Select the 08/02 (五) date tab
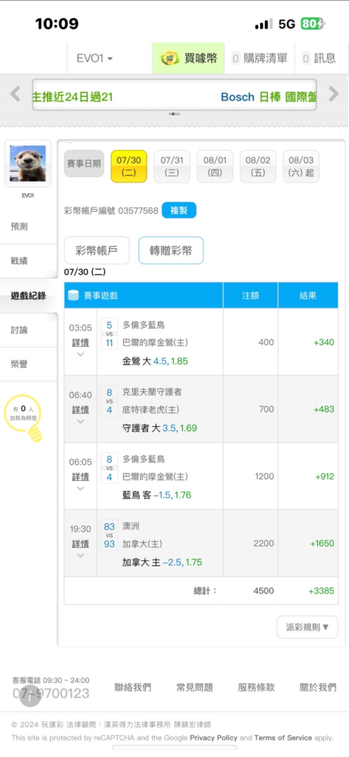Viewport: 349px width, 757px height. pos(258,166)
